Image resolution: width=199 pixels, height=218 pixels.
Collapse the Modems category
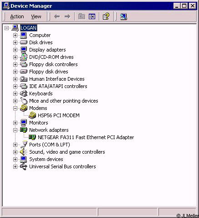(15, 108)
